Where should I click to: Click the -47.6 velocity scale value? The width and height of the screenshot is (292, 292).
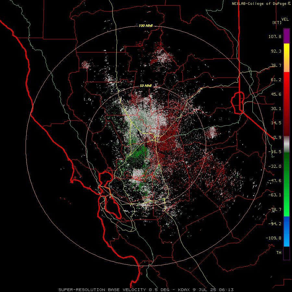(275, 181)
